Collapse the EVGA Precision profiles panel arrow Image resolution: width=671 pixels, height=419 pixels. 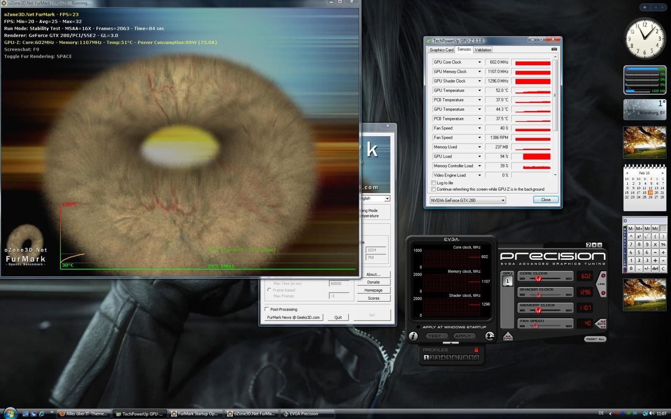tap(451, 343)
